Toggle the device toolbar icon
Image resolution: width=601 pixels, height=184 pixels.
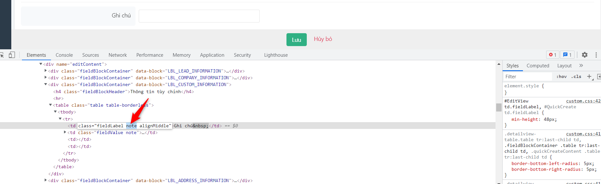coord(12,55)
